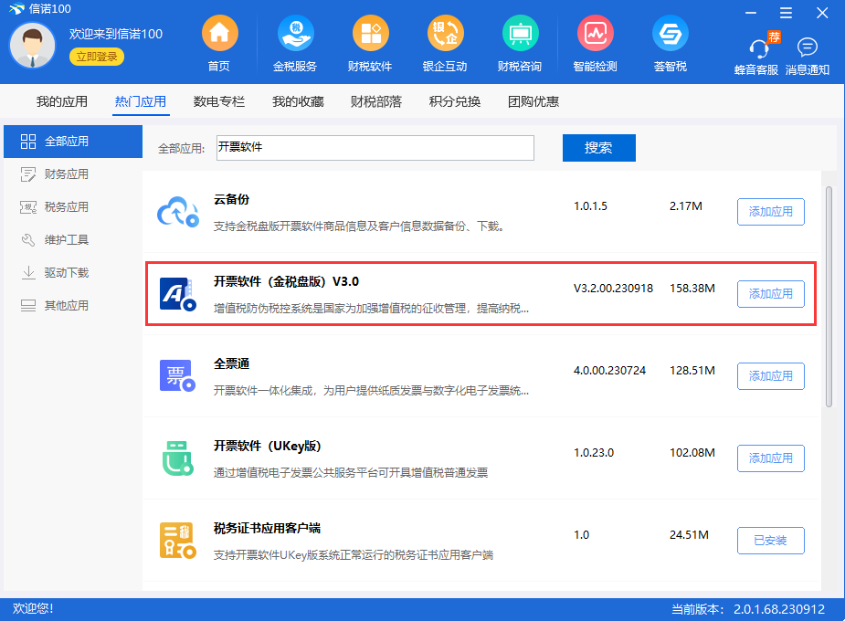845x621 pixels.
Task: Click 已安装 for 税务证书应用客户端
Action: (771, 541)
